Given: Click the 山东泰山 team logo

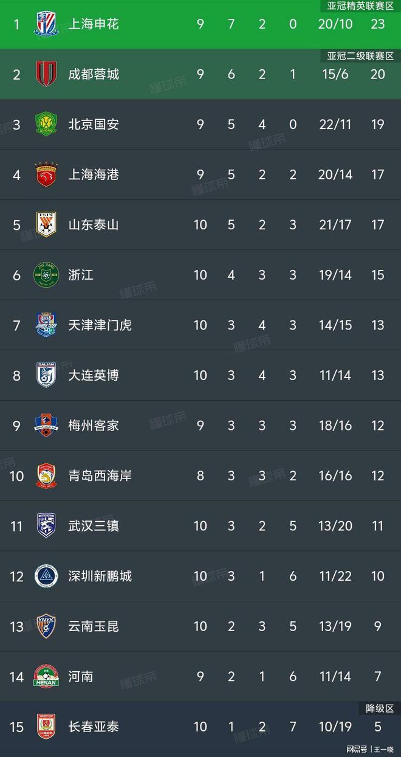Looking at the screenshot, I should coord(46,225).
